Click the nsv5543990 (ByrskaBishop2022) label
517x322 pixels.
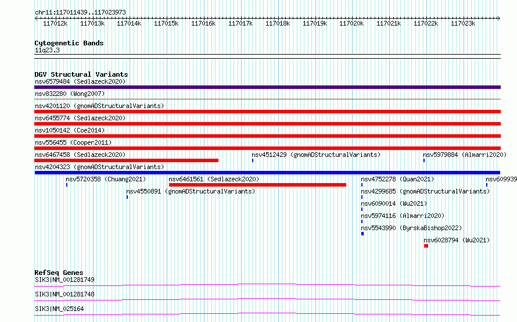click(x=411, y=228)
